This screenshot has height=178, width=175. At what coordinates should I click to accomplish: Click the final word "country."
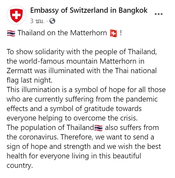click(x=20, y=166)
